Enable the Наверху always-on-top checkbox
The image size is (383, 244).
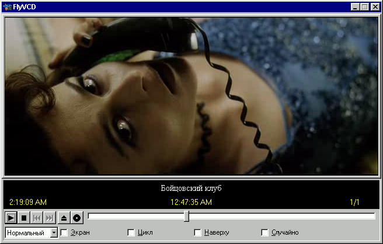click(197, 232)
